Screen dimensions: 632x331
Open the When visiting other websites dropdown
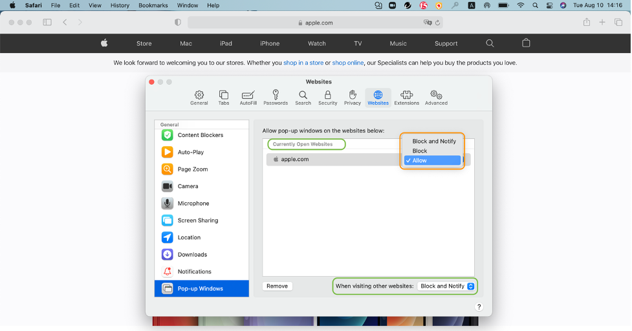pos(446,286)
